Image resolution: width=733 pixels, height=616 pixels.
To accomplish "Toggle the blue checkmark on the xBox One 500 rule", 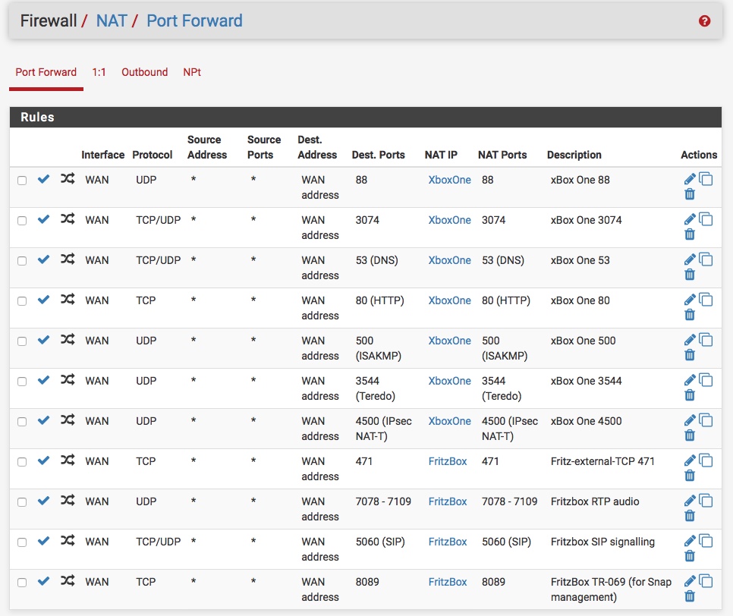I will (x=43, y=340).
